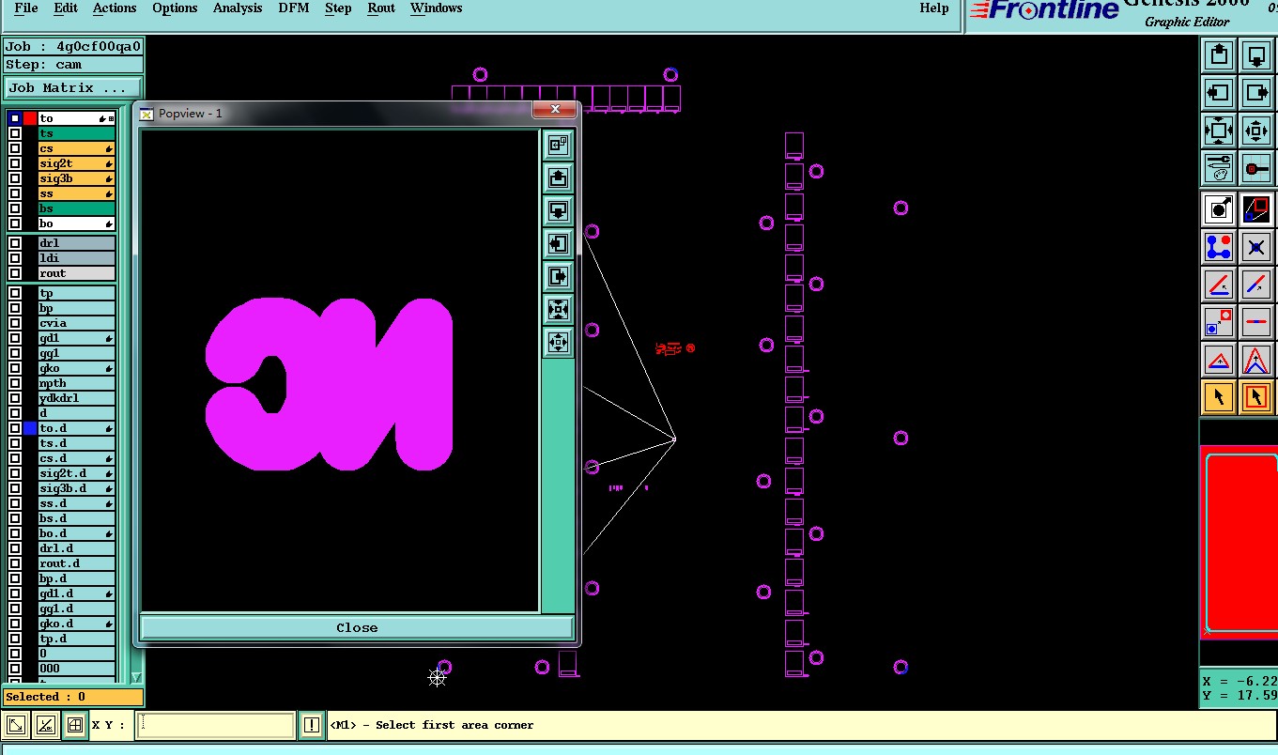
Task: Toggle the checkbox for layer bs
Action: click(x=15, y=208)
